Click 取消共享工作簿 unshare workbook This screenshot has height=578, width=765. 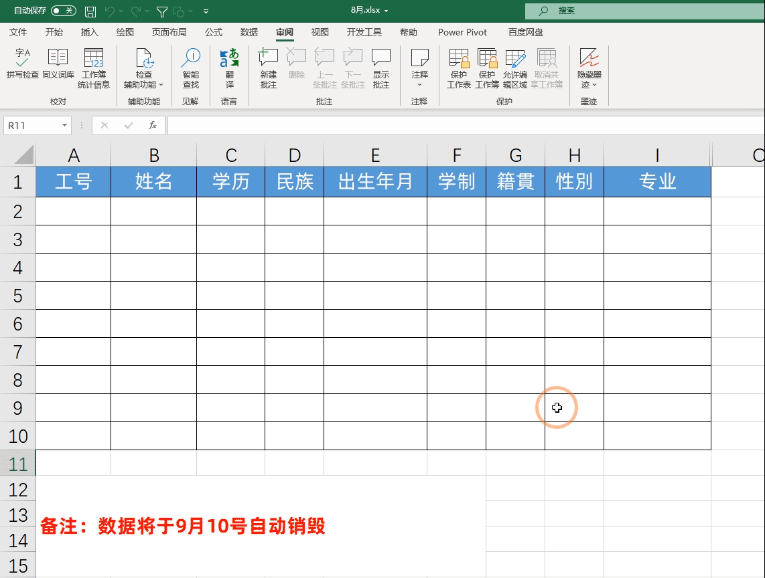(x=547, y=68)
